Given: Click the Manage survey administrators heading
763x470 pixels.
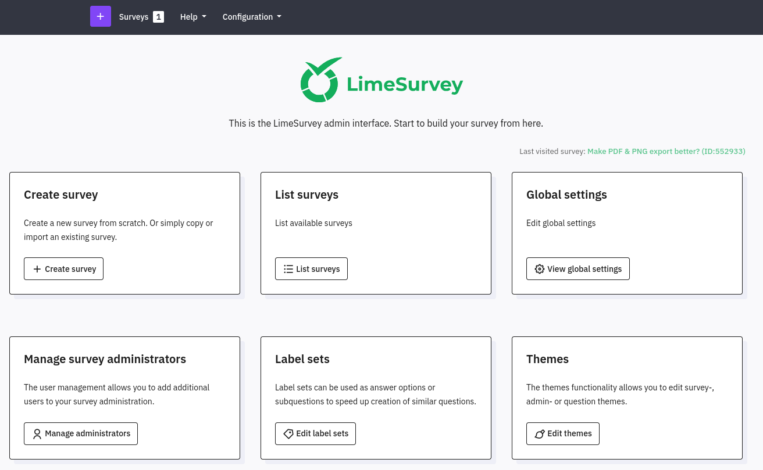Looking at the screenshot, I should pyautogui.click(x=105, y=359).
